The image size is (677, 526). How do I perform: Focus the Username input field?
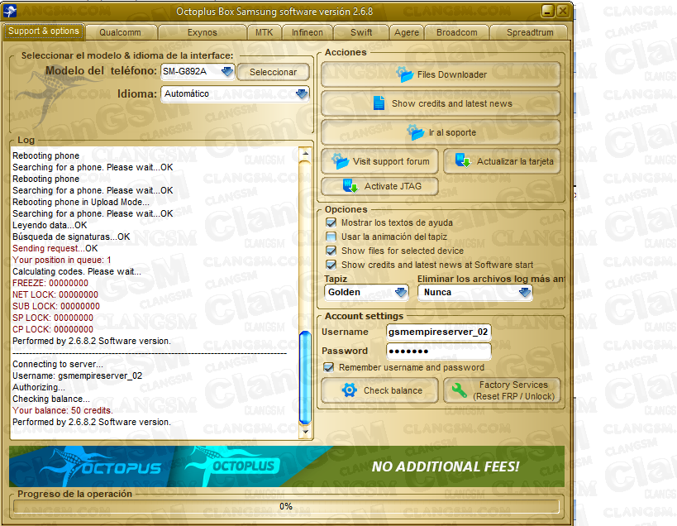439,332
